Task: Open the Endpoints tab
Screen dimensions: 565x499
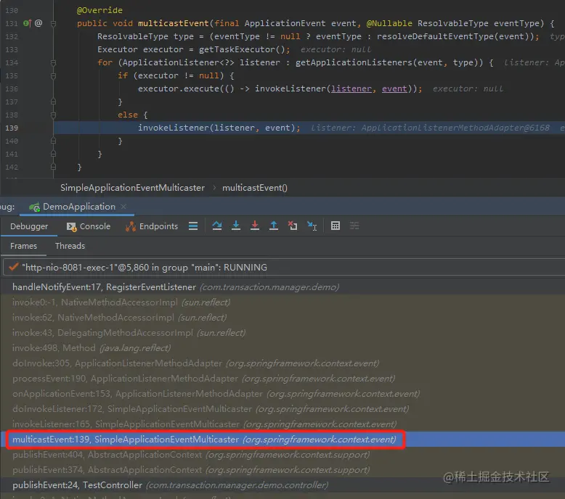Action: [152, 226]
